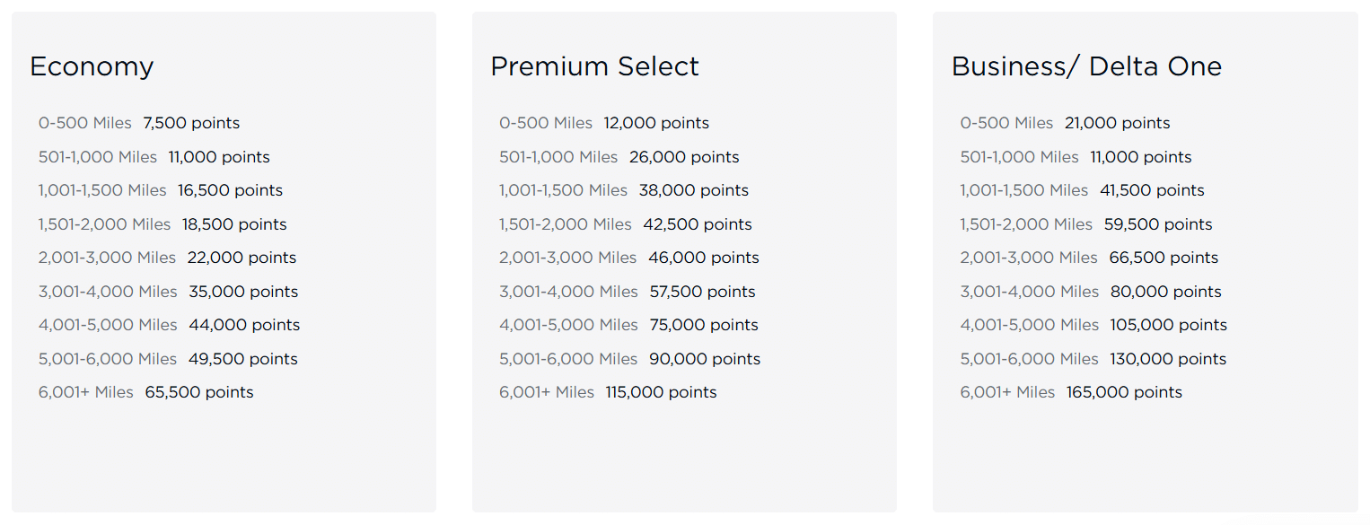The height and width of the screenshot is (525, 1370).
Task: Click the 42,500 points value
Action: (698, 224)
